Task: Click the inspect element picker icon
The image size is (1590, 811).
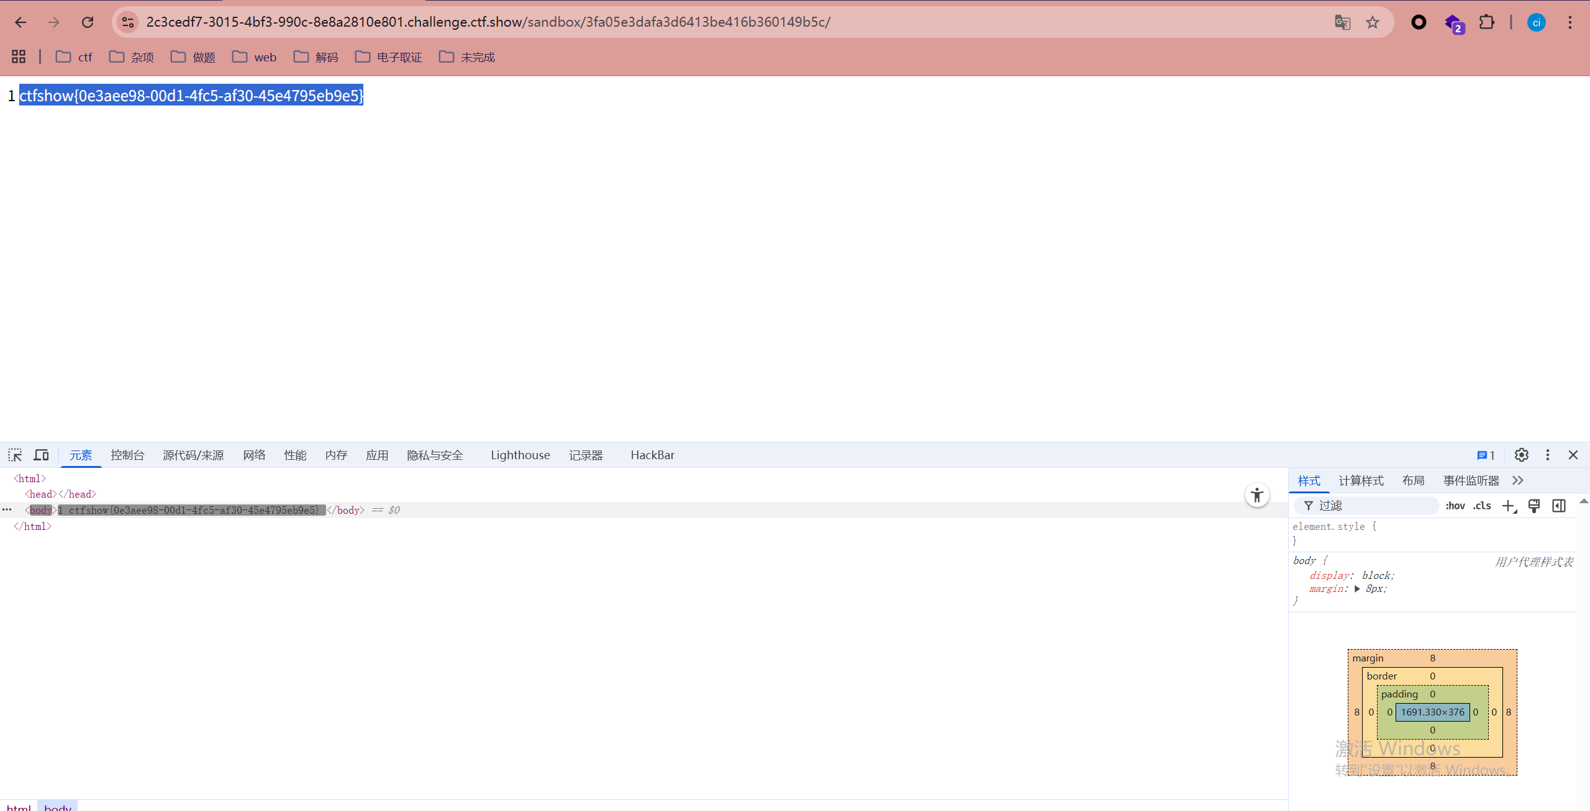Action: click(x=15, y=455)
